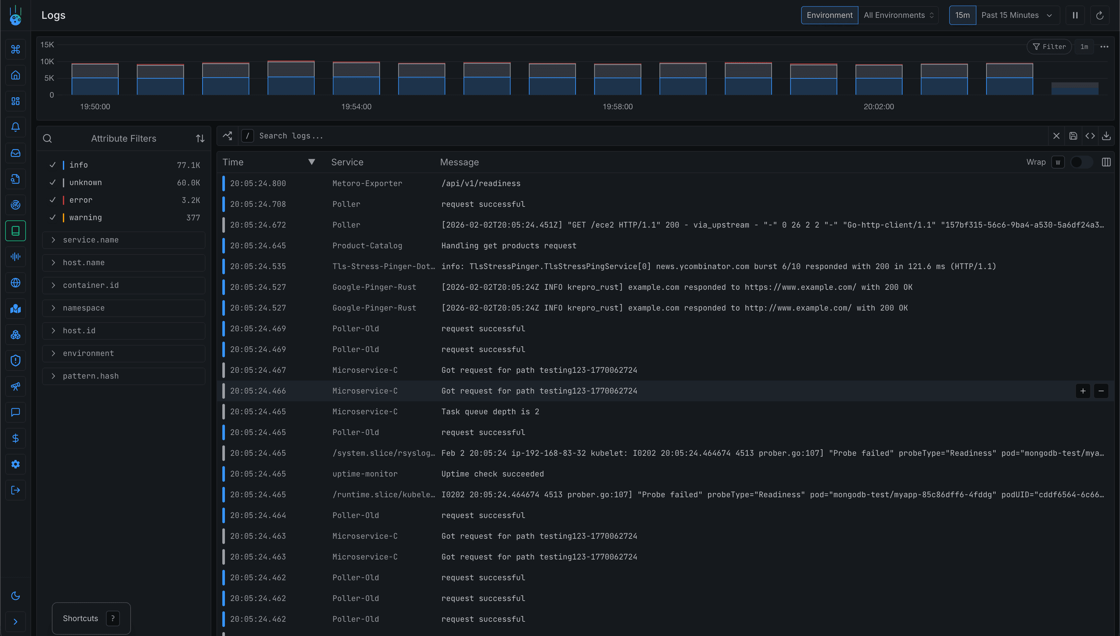Screen dimensions: 1120x636
Task: Switch to the Environment tab
Action: [x=829, y=15]
